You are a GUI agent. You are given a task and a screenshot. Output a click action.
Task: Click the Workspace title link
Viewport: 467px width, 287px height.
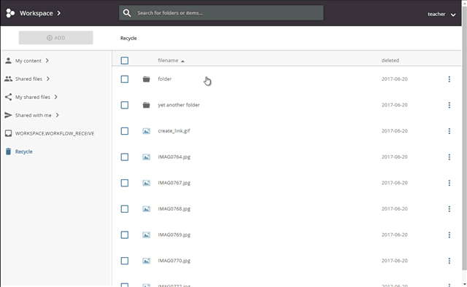36,13
